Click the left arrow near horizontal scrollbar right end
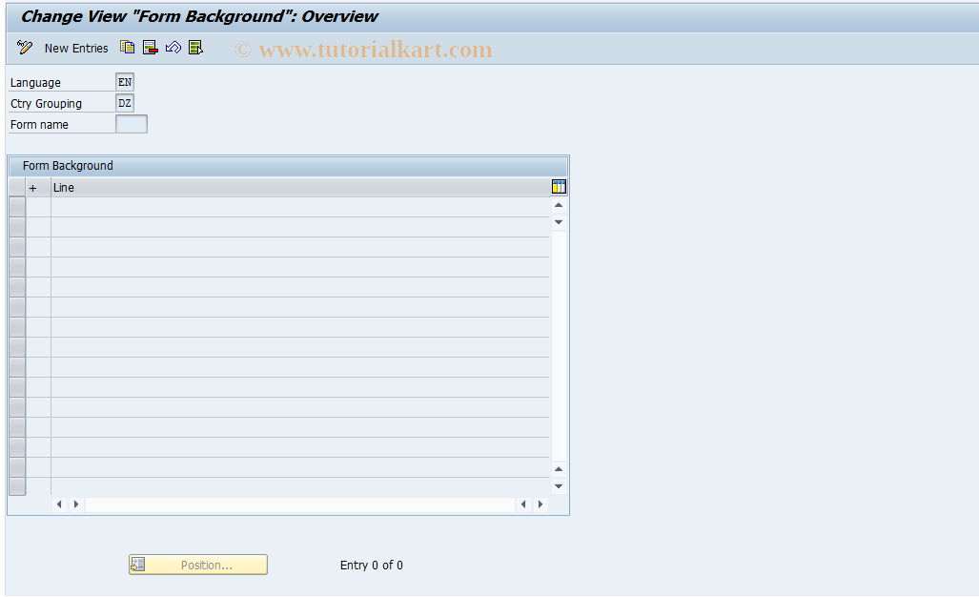 tap(523, 504)
